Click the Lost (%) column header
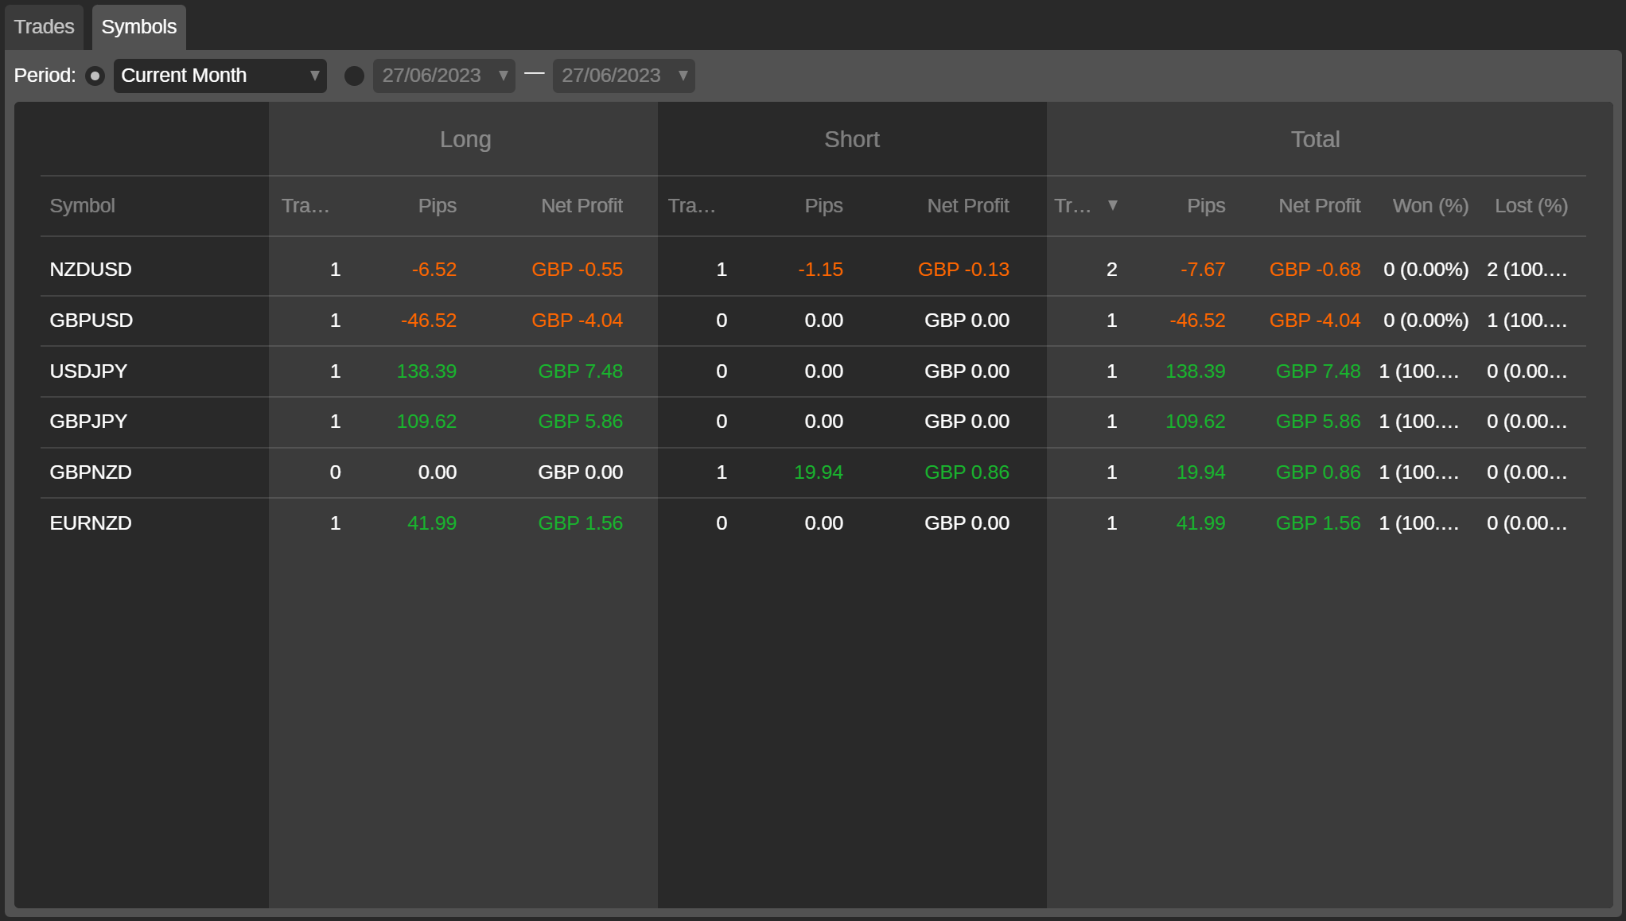The height and width of the screenshot is (921, 1626). (1531, 206)
